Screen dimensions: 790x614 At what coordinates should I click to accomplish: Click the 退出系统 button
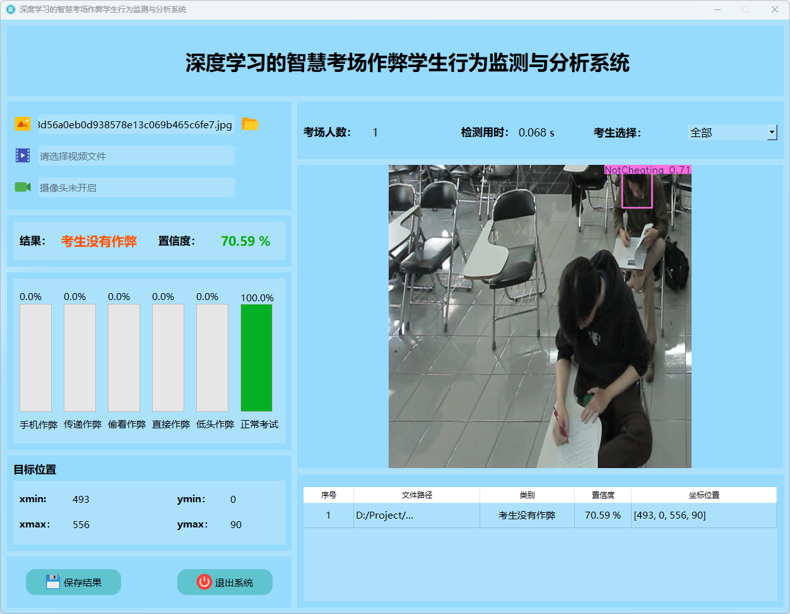(225, 582)
